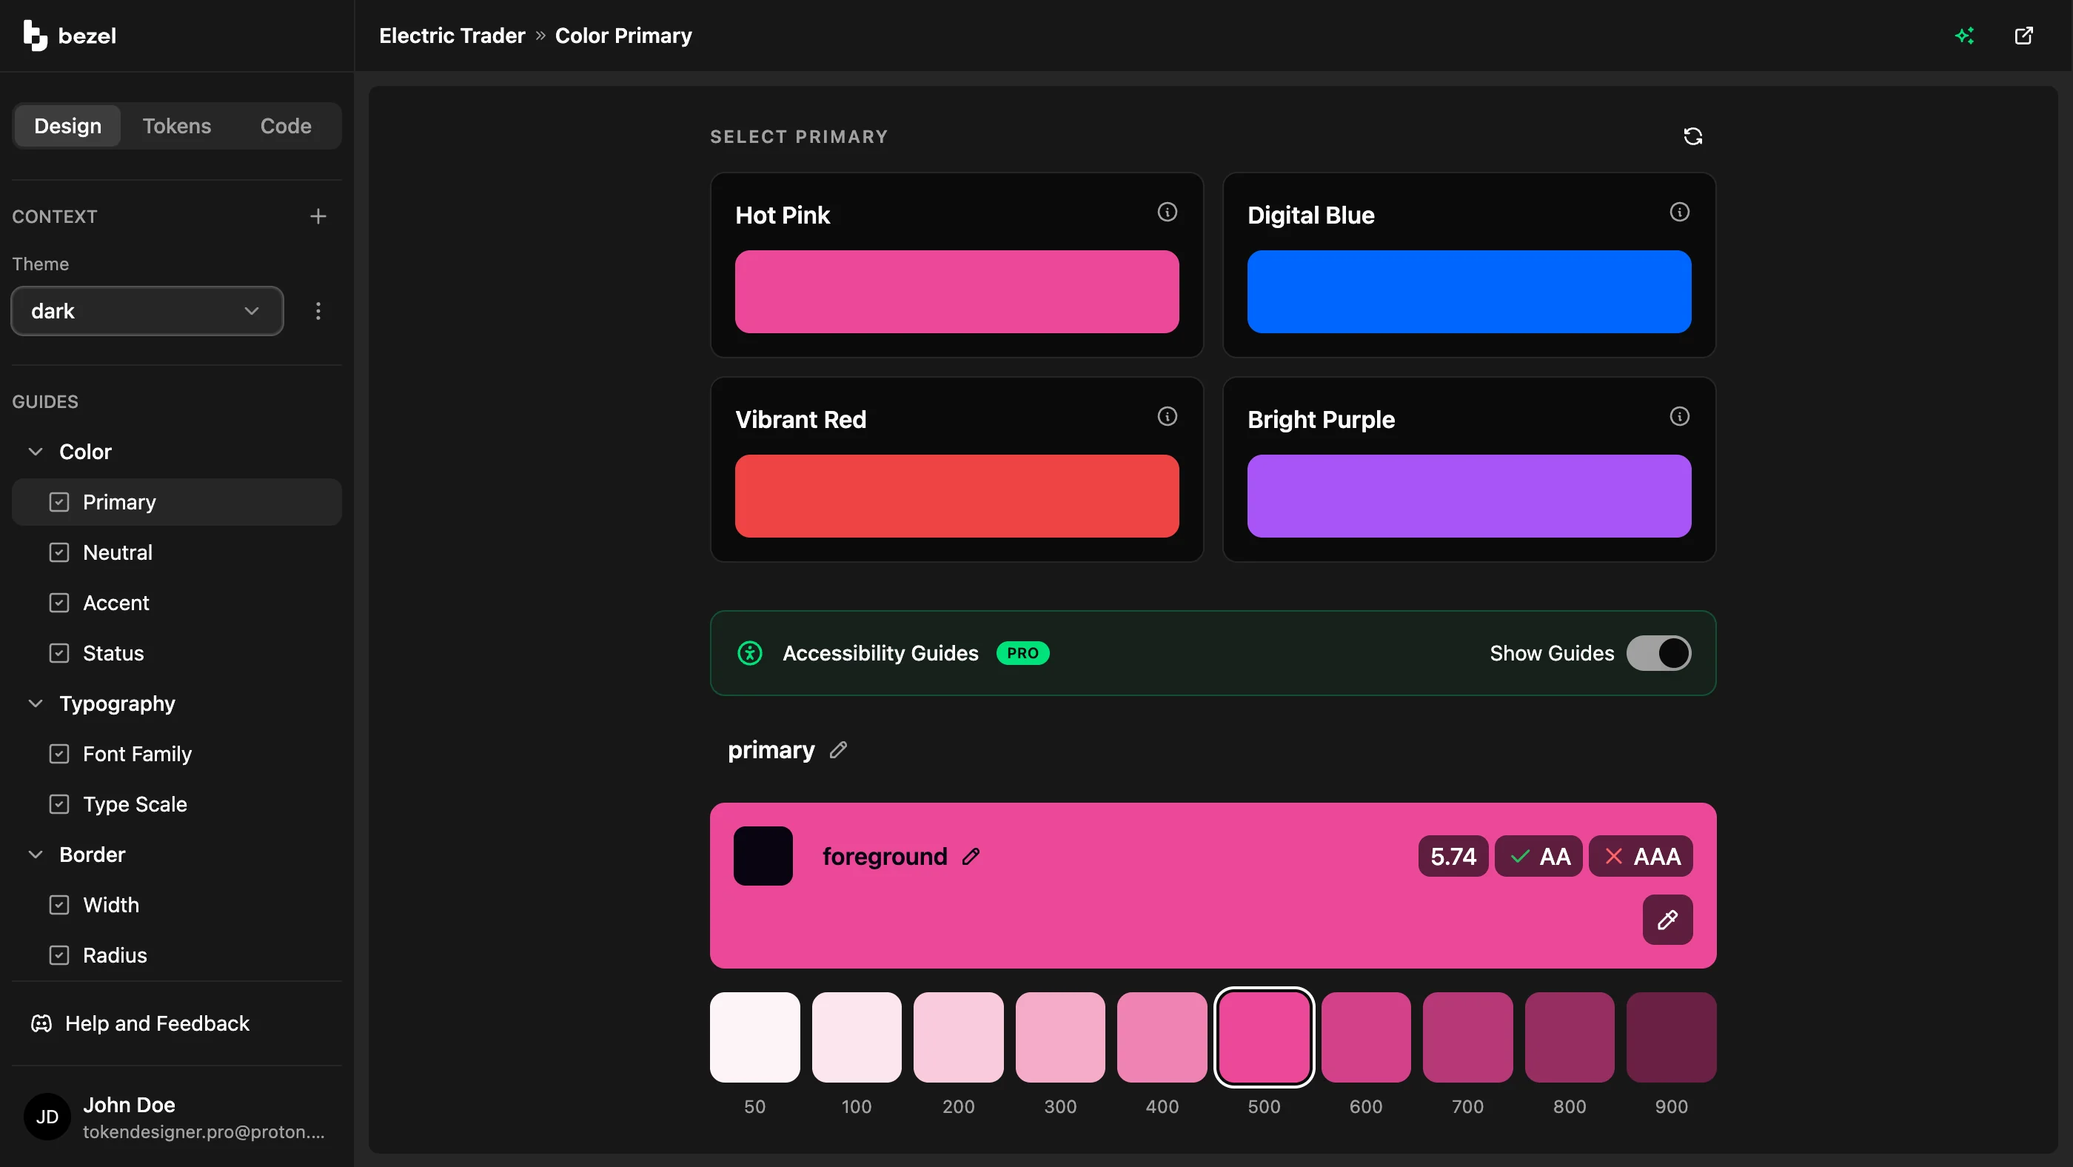Select the Digital Blue color bar

tap(1469, 291)
